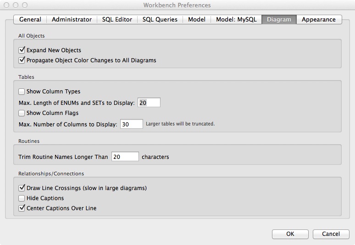Minimize the Workbench Preferences window
The height and width of the screenshot is (245, 355).
click(16, 5)
